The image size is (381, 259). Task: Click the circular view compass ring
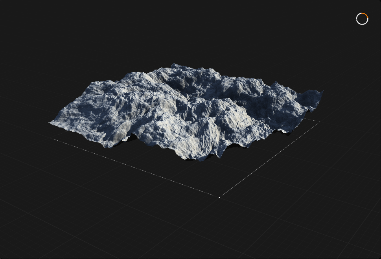coord(362,19)
